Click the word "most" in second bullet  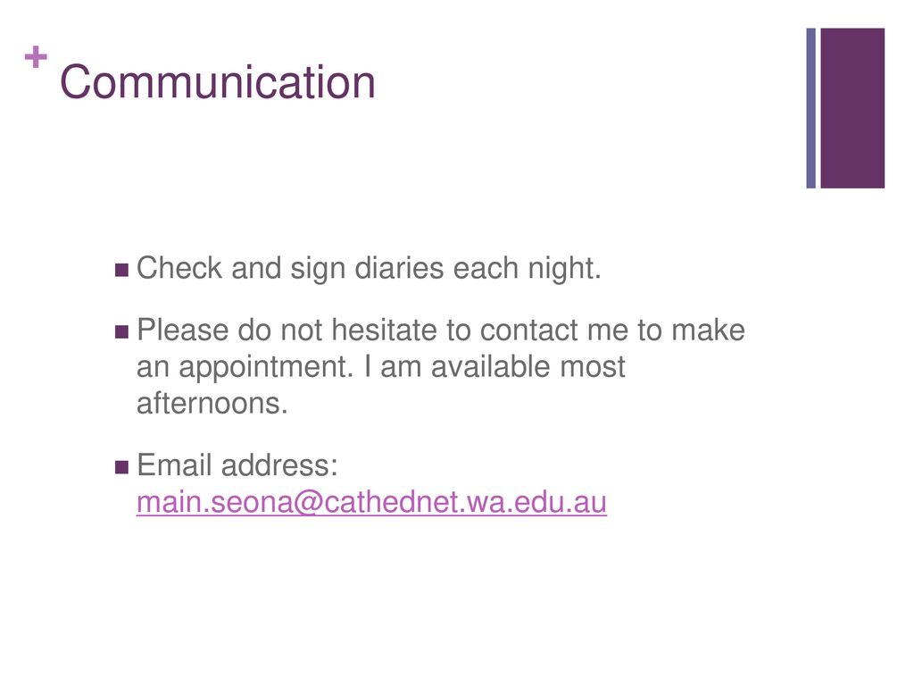coord(593,367)
